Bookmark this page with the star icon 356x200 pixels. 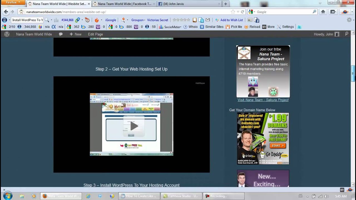[x=233, y=12]
